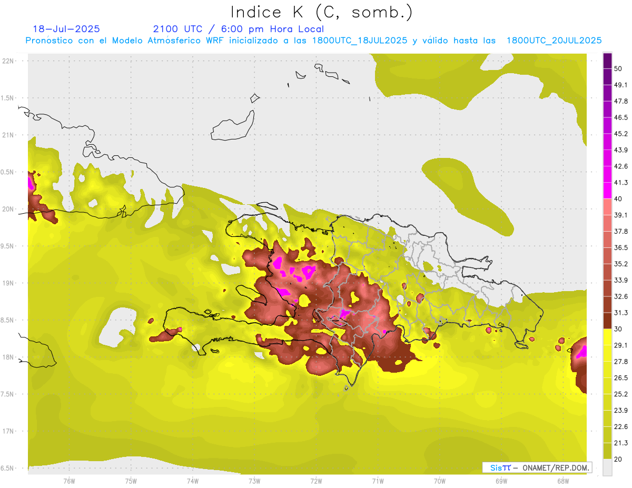Click the '68W' longitude label
632x488 pixels.
[x=563, y=481]
